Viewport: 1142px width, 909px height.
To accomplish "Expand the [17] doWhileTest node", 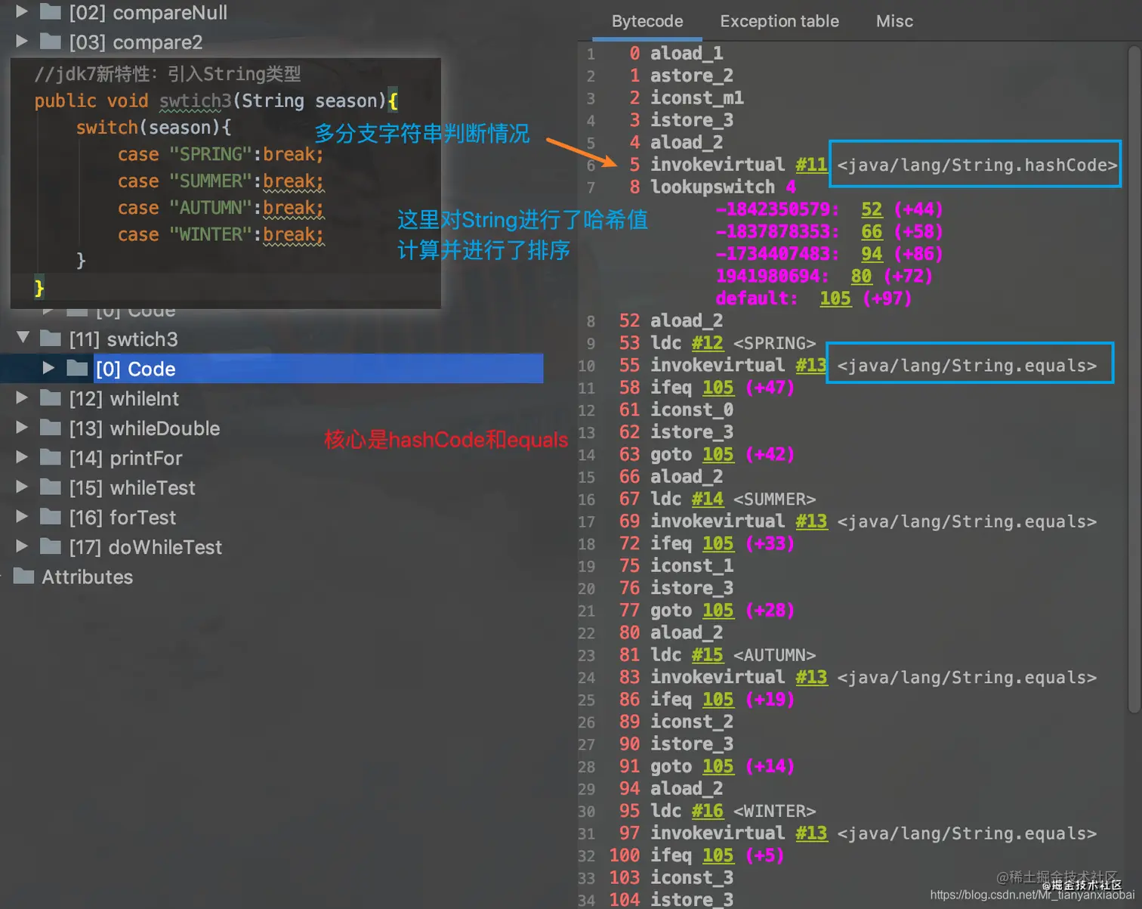I will pos(22,546).
